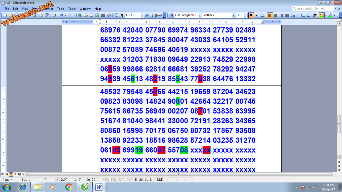Select the Format Painter brush
Viewport: 342px width, 192px height.
[54, 15]
